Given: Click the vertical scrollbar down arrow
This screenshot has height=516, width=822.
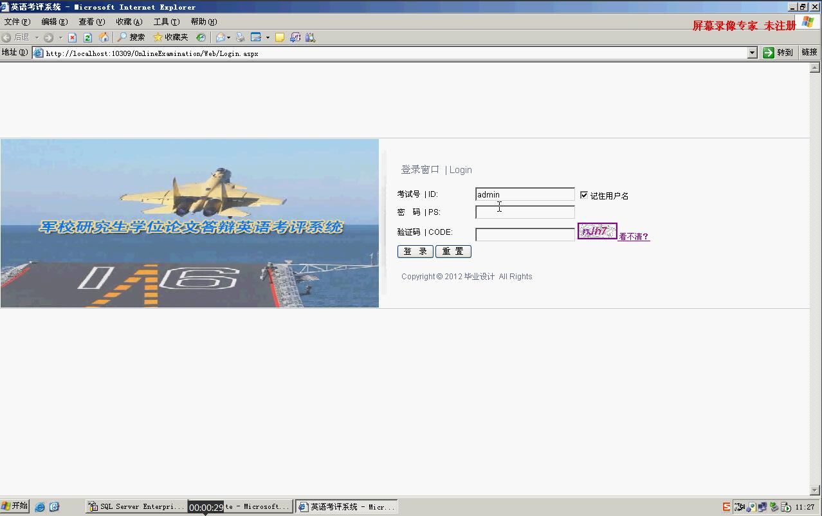Looking at the screenshot, I should (x=815, y=490).
